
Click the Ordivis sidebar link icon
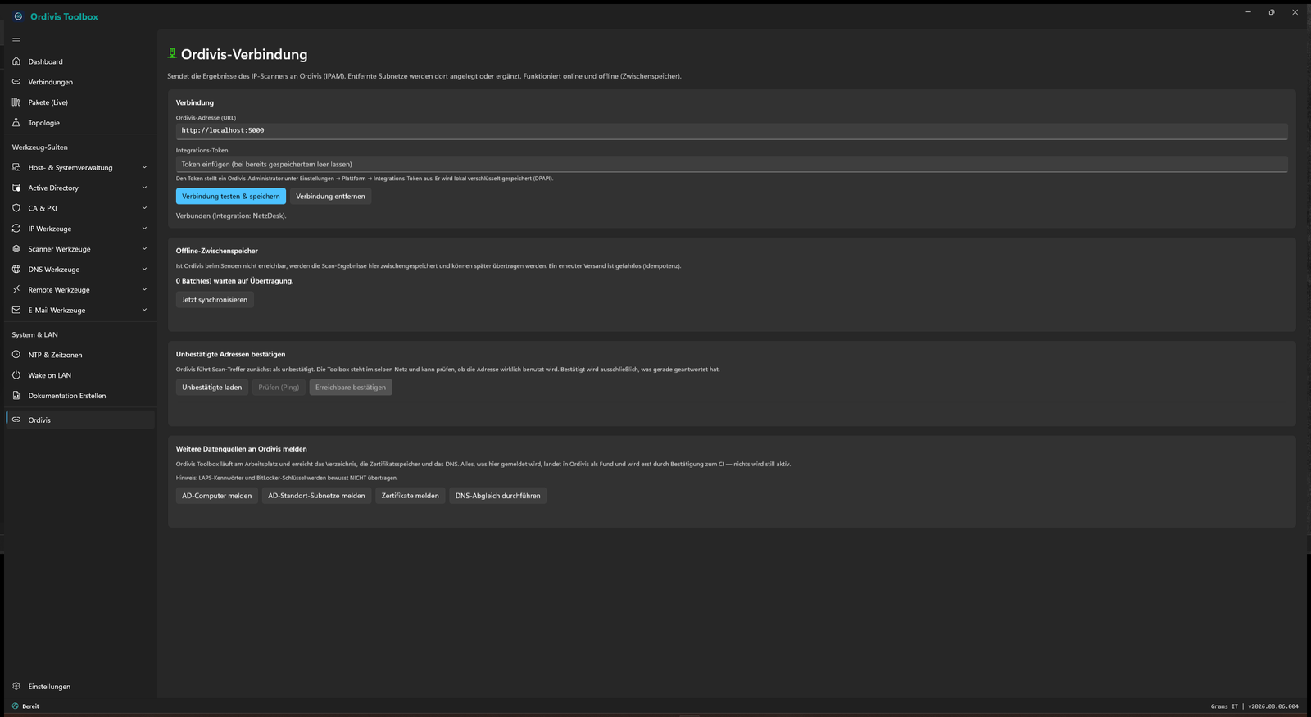click(x=16, y=420)
